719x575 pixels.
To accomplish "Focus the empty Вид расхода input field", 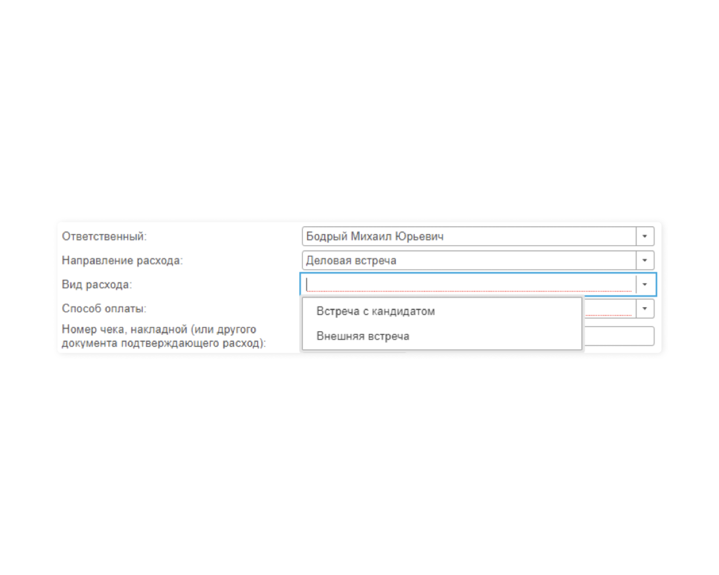I will click(469, 285).
